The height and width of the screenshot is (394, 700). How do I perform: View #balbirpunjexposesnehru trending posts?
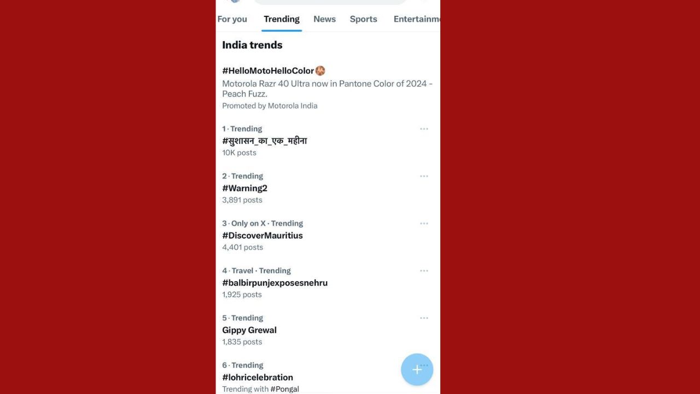point(275,283)
